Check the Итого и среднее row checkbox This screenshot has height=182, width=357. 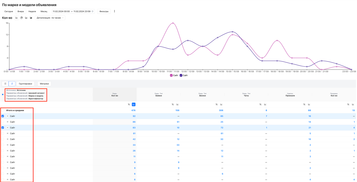pos(3,110)
